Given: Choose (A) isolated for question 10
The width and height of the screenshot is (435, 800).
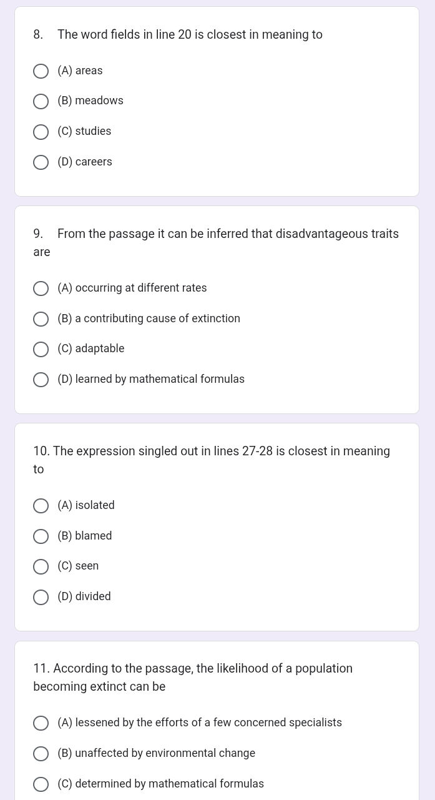Looking at the screenshot, I should coord(41,506).
